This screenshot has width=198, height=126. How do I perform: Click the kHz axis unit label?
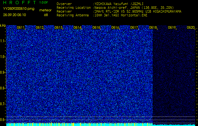pos(3,26)
